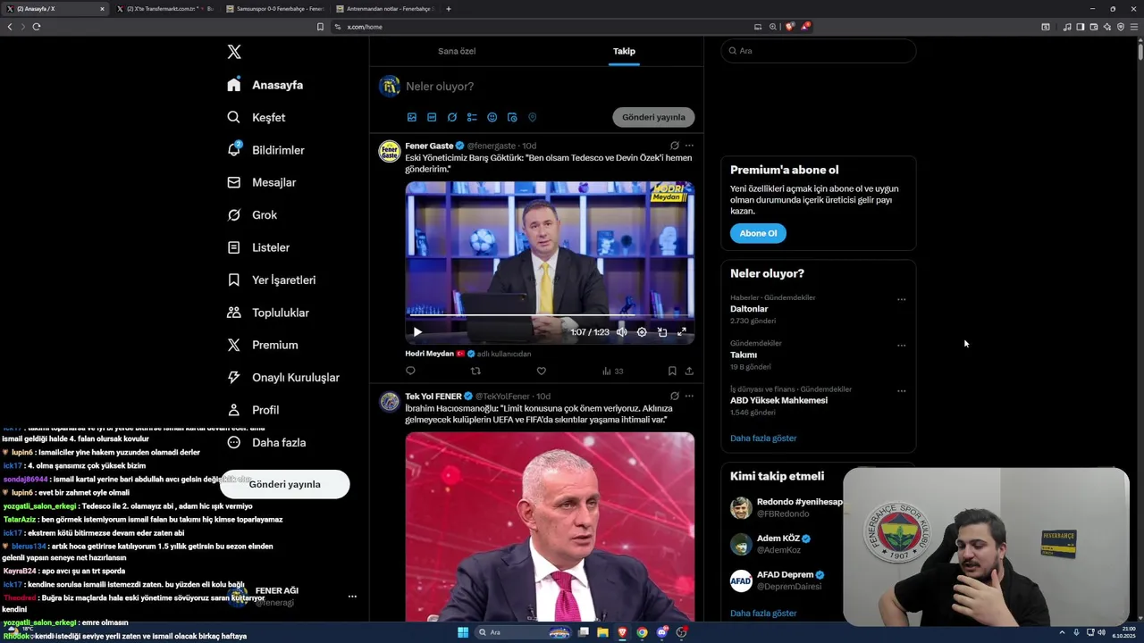Bookmark the Fener Gaste post
The width and height of the screenshot is (1144, 643).
click(672, 371)
